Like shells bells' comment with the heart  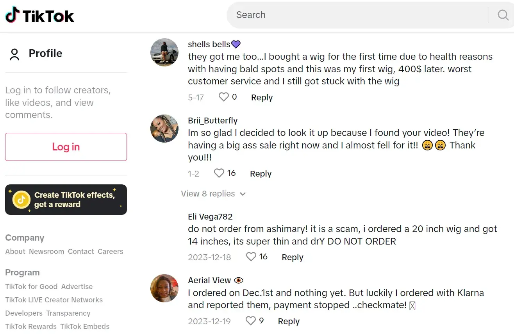point(223,97)
